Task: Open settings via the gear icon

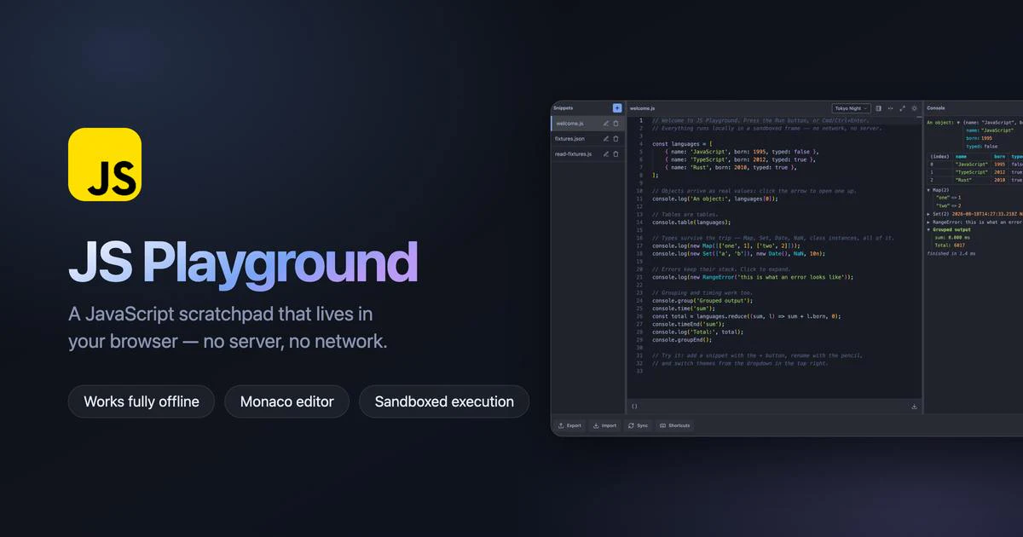Action: (915, 108)
